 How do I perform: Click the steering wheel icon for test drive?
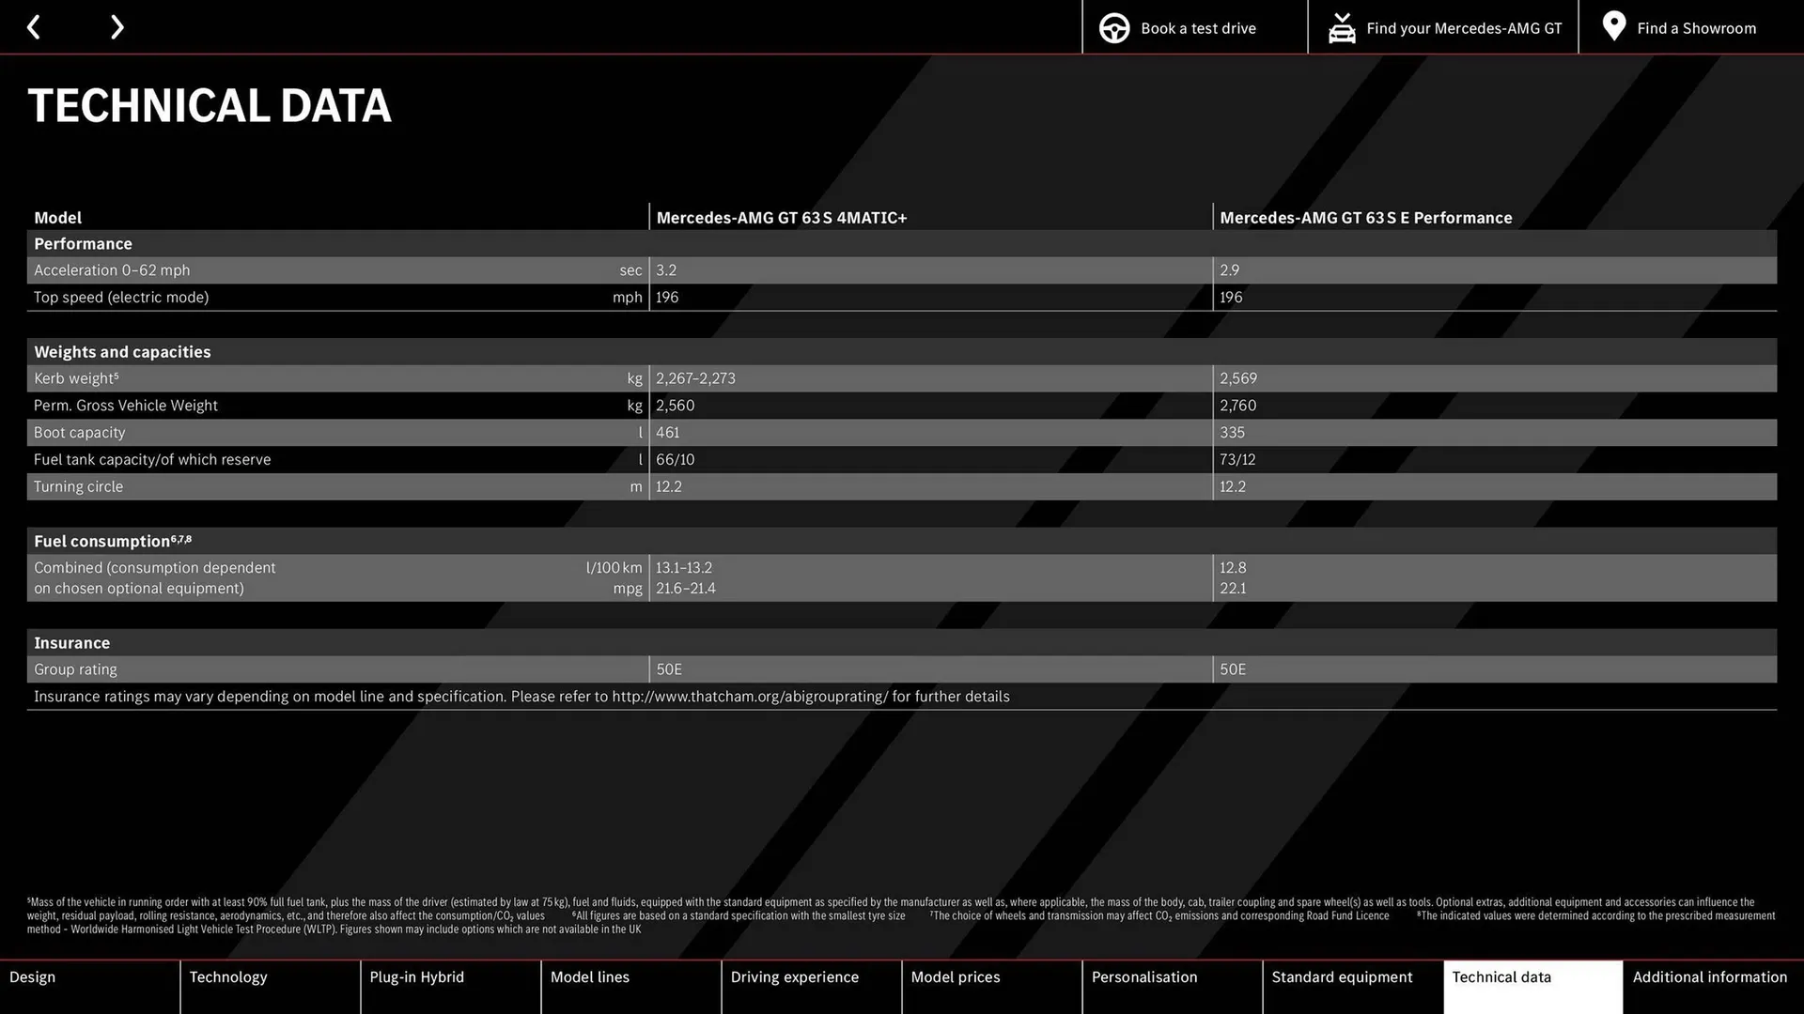1113,27
